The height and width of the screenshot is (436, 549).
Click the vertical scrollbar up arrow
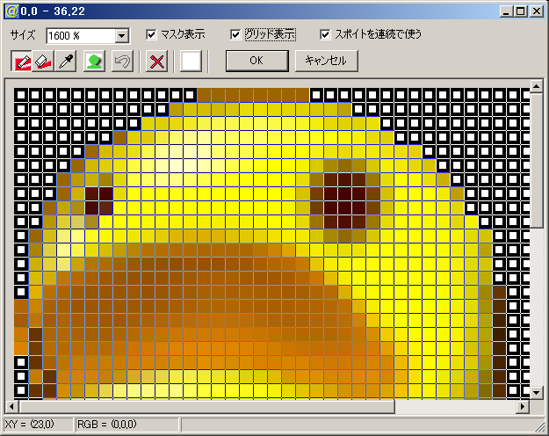click(x=537, y=86)
